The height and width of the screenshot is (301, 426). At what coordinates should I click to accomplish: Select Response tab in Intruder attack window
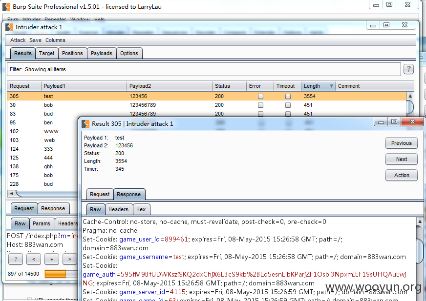(53, 208)
